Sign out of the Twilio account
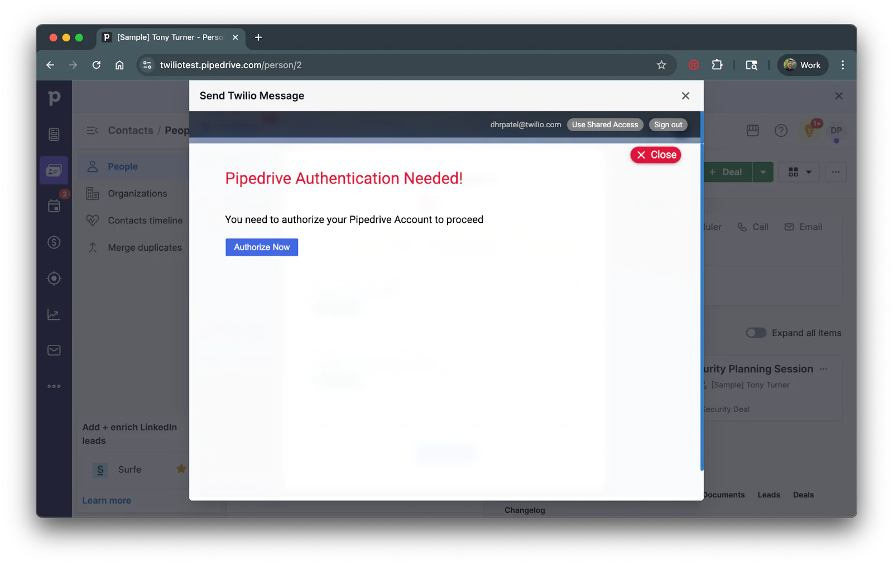The image size is (893, 565). tap(668, 125)
